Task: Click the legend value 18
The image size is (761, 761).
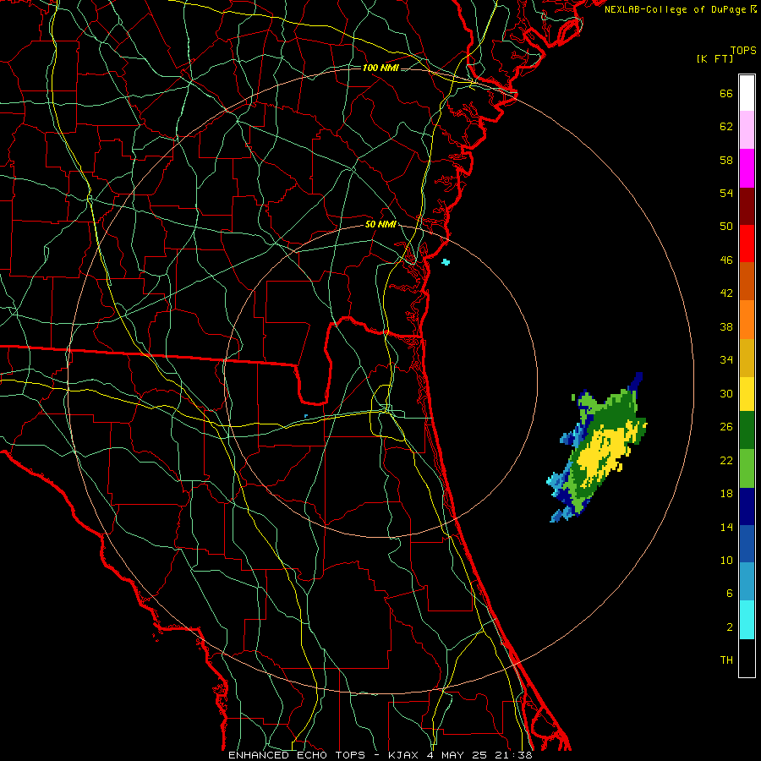Action: click(726, 494)
